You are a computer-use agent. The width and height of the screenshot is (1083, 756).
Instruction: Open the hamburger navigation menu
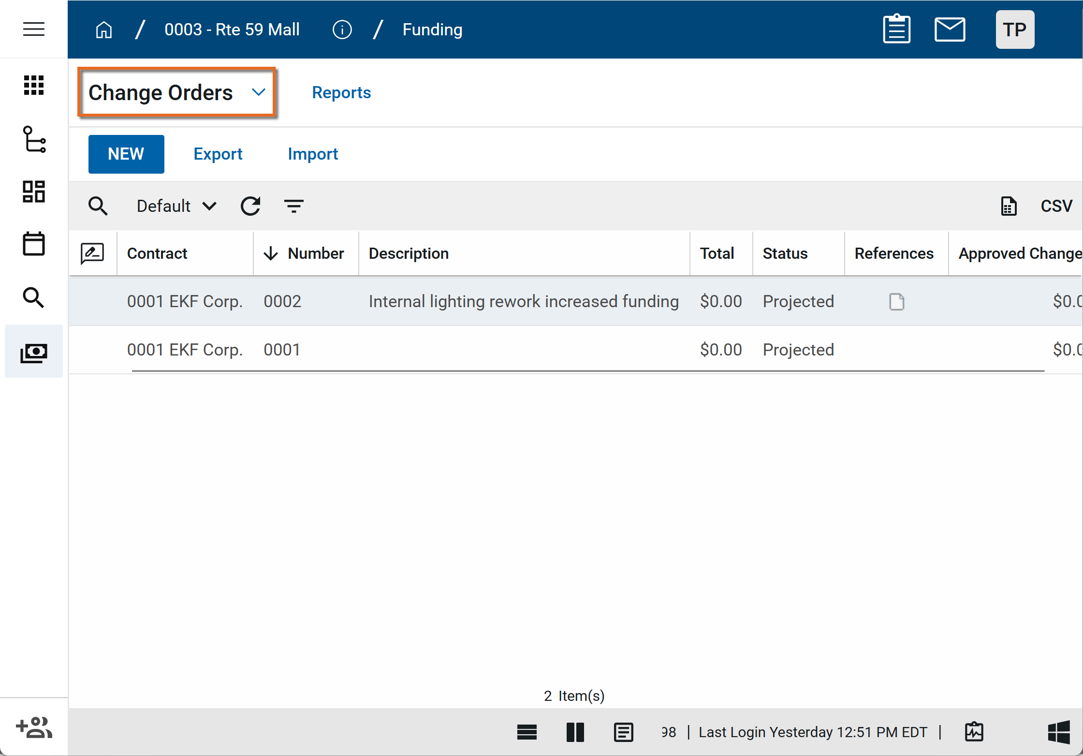pyautogui.click(x=33, y=29)
